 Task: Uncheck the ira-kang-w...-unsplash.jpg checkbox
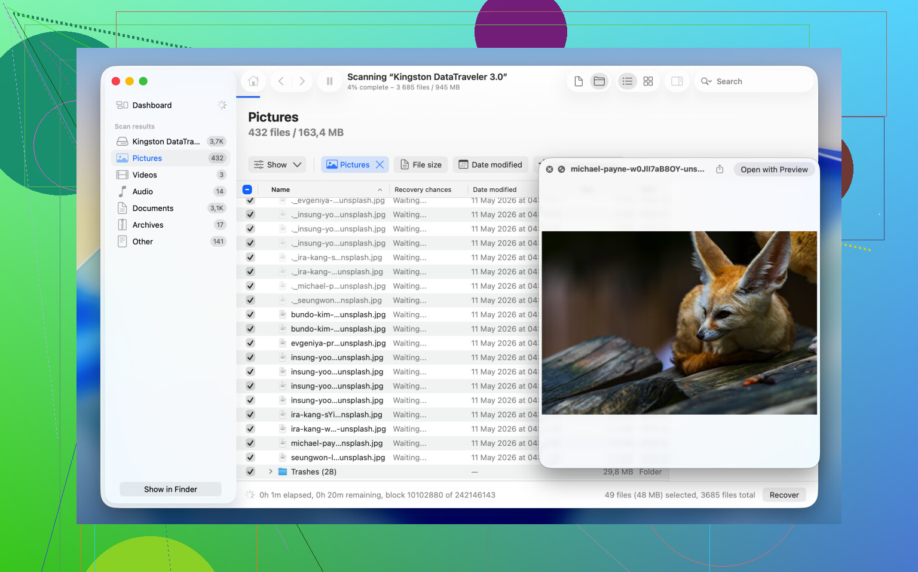[250, 429]
